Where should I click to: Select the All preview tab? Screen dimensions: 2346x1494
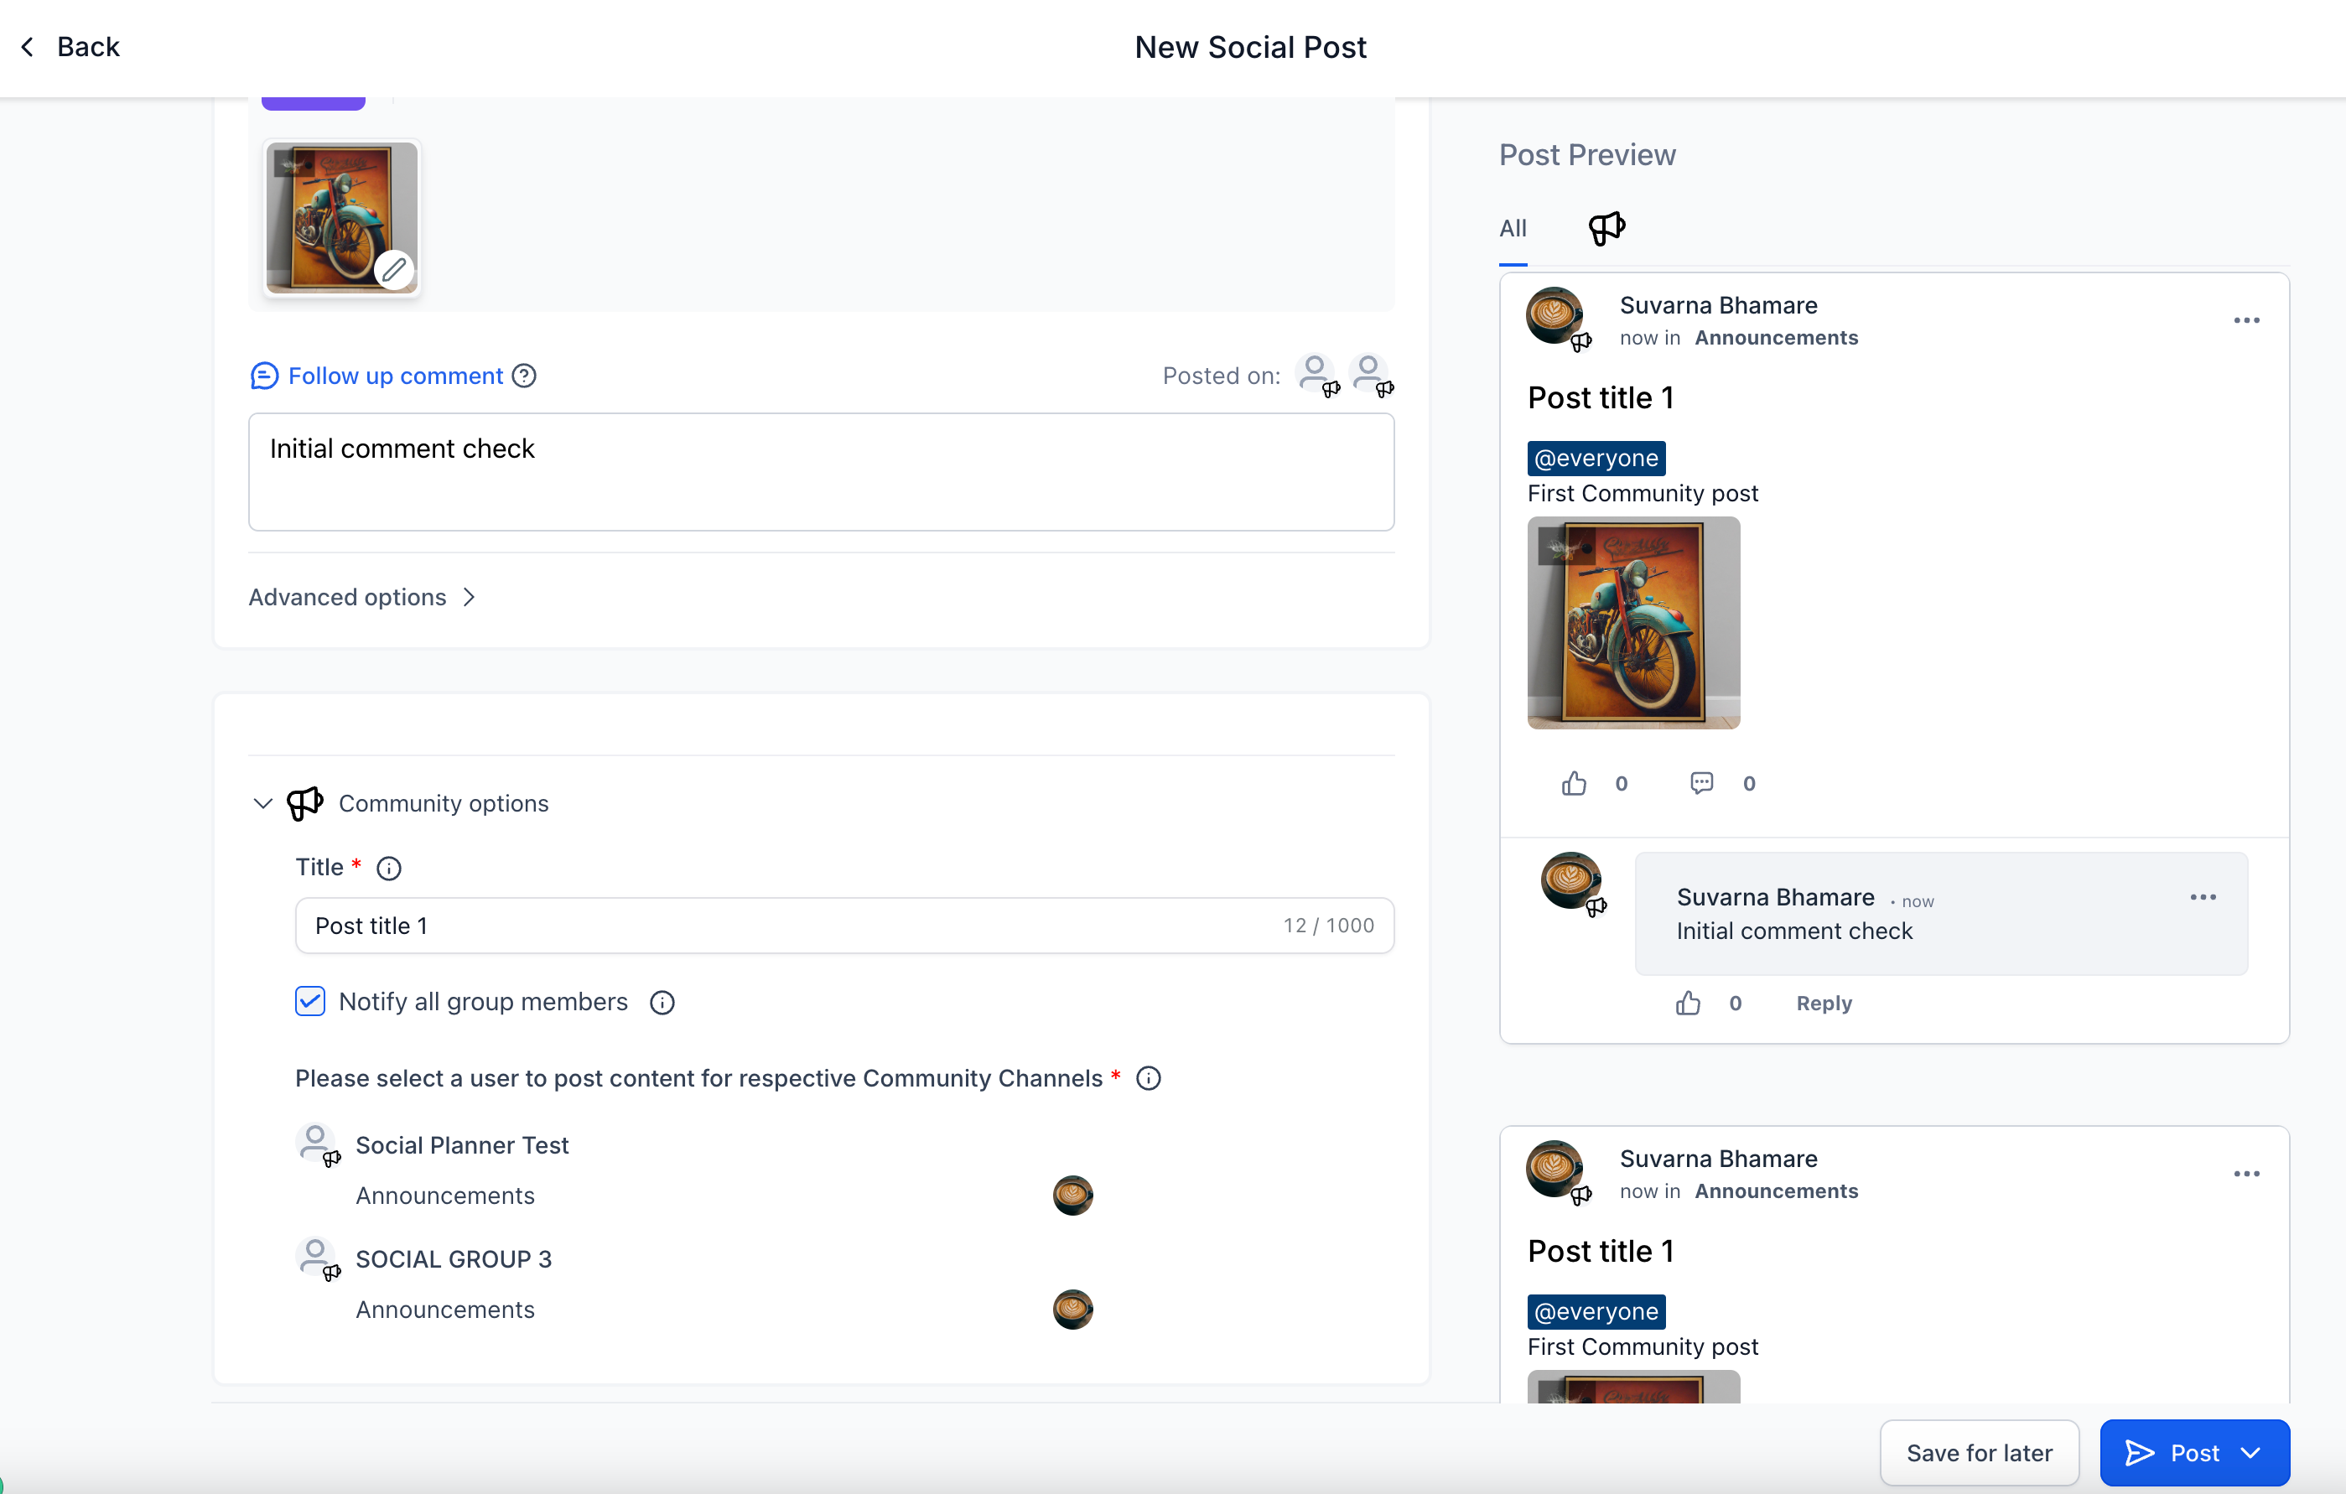1512,229
